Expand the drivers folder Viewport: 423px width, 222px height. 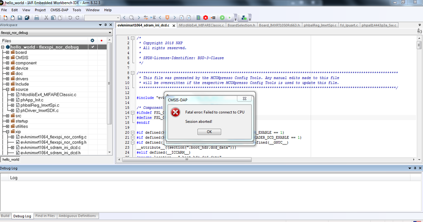click(x=8, y=79)
